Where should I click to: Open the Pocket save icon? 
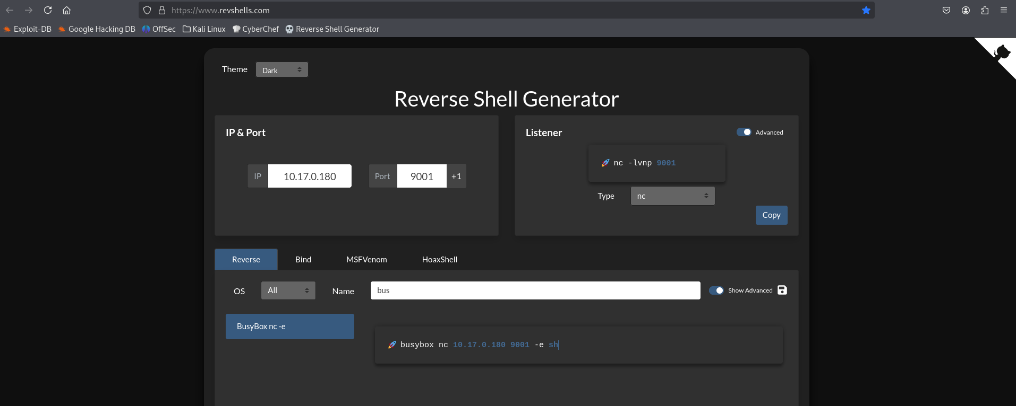[946, 10]
